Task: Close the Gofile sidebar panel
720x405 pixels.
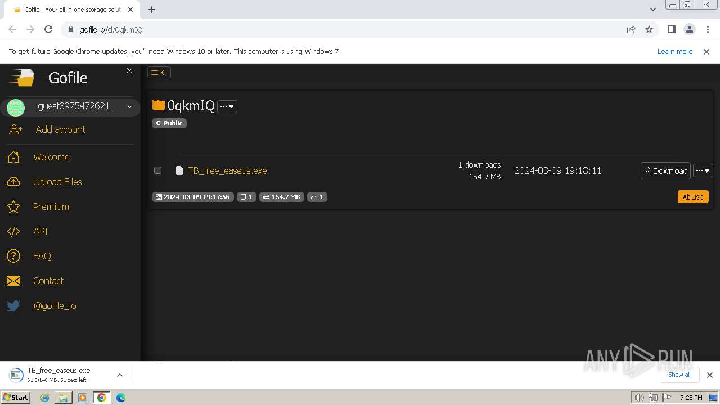Action: click(x=129, y=70)
